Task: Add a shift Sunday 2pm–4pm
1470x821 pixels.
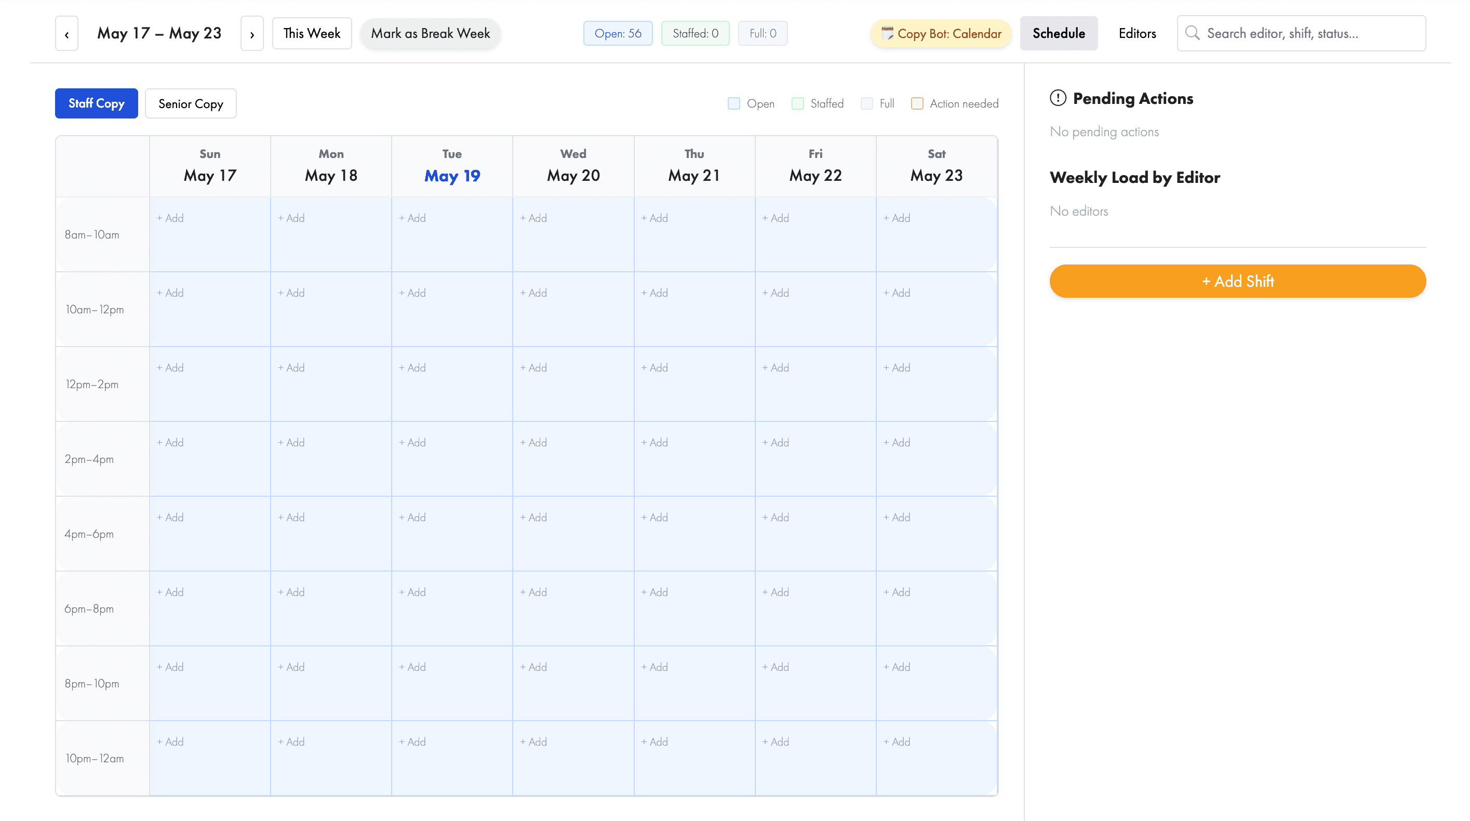Action: [x=170, y=443]
